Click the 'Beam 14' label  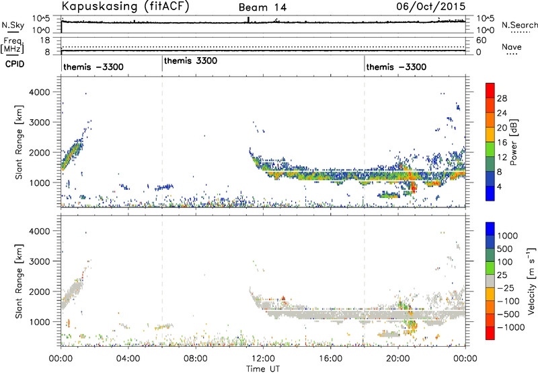pyautogui.click(x=262, y=7)
